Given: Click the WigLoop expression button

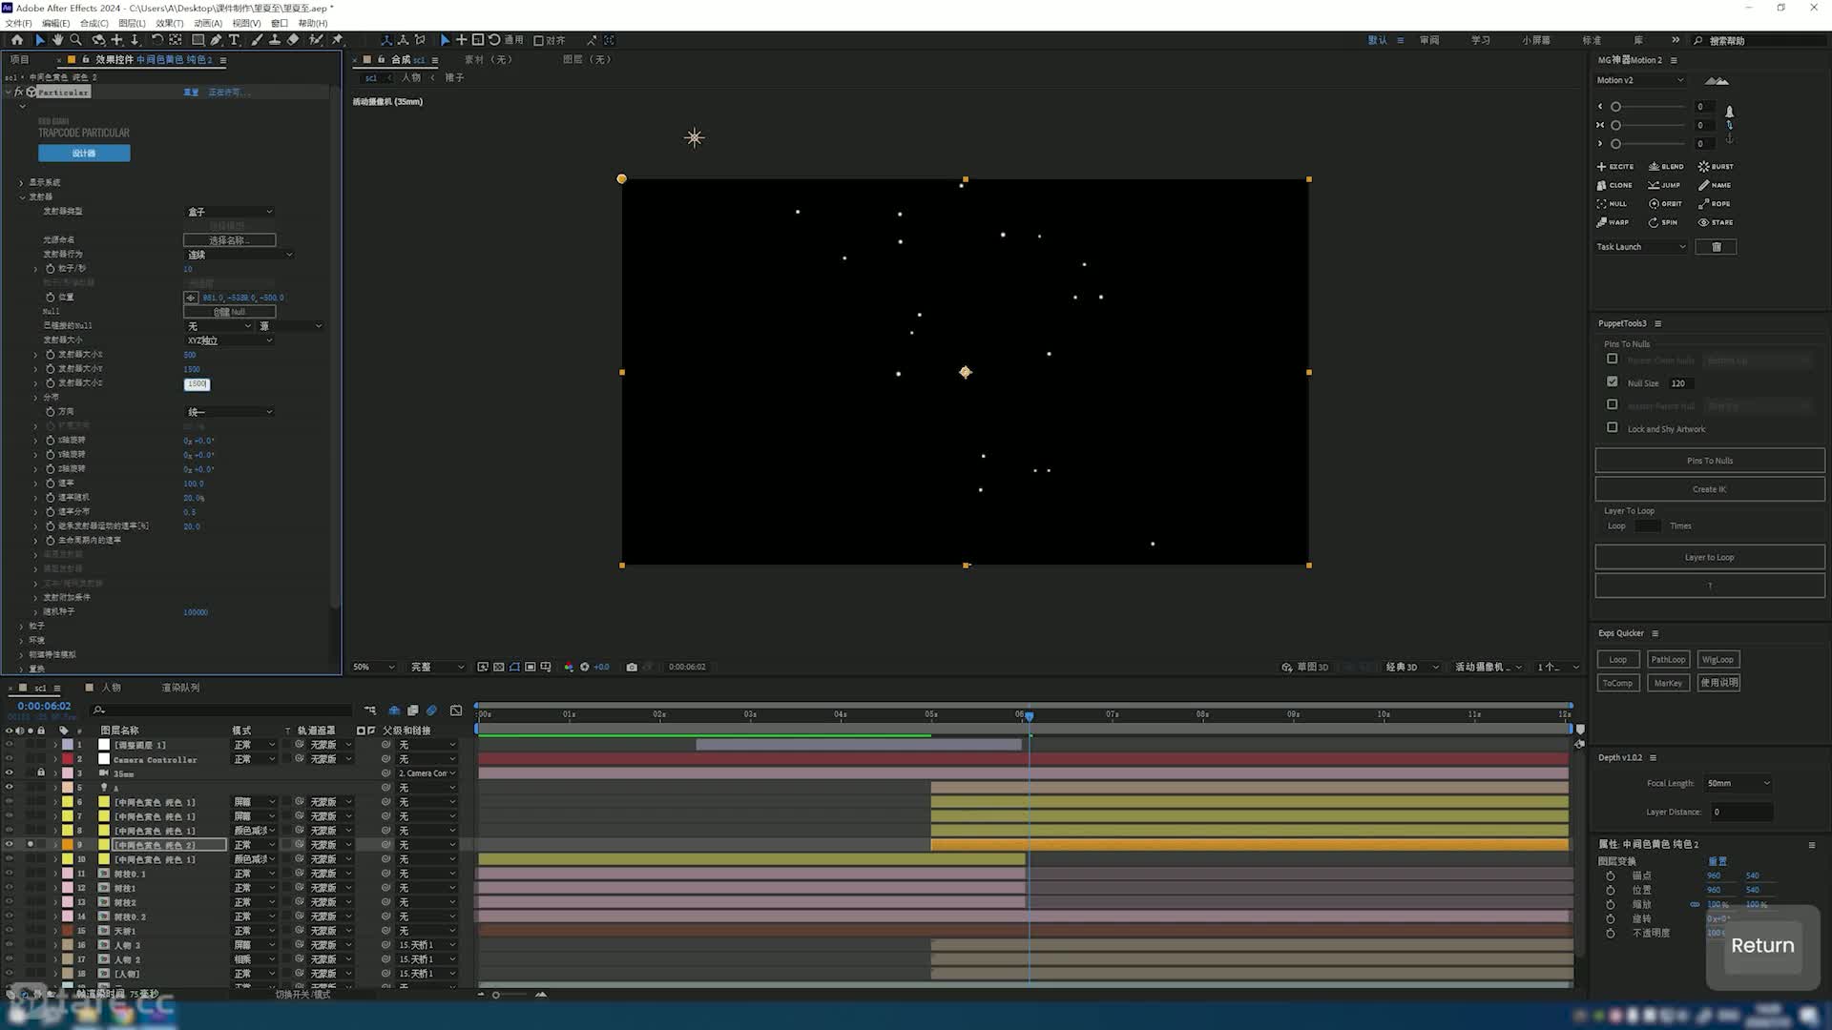Looking at the screenshot, I should tap(1717, 660).
